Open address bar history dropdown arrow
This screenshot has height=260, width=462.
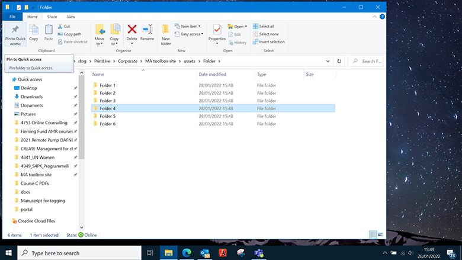tap(328, 61)
